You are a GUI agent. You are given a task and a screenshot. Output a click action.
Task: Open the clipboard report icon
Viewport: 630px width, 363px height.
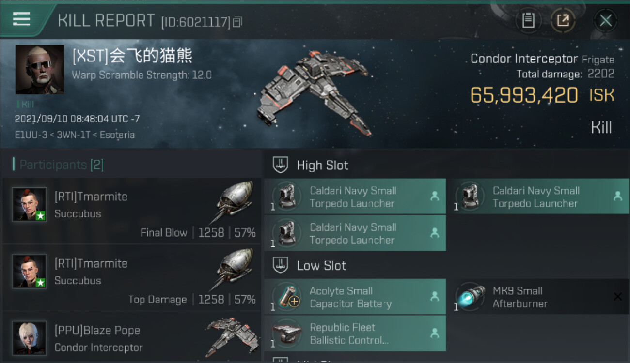[x=528, y=20]
